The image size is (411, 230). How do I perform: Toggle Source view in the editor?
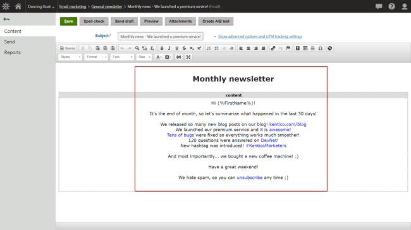(68, 48)
